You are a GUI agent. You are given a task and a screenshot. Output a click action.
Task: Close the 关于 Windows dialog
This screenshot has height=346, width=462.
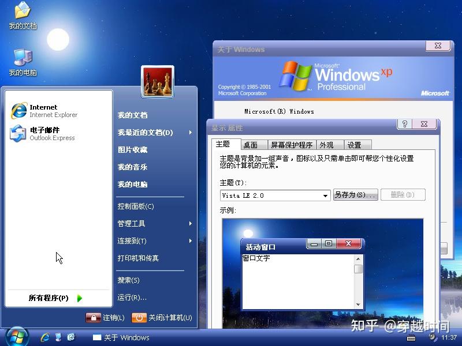pos(438,46)
